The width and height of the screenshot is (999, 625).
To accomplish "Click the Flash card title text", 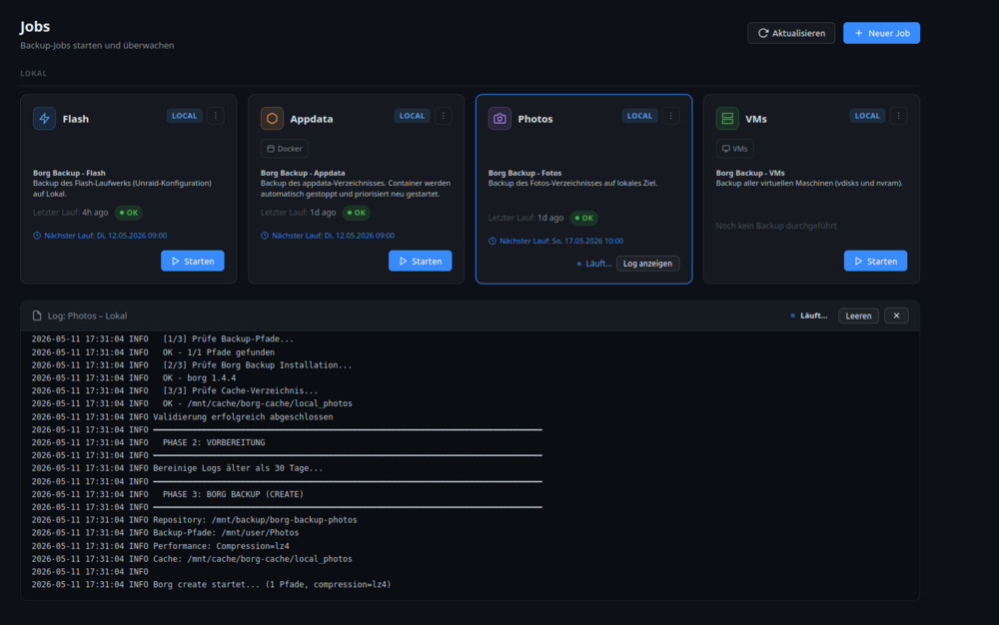I will (76, 119).
